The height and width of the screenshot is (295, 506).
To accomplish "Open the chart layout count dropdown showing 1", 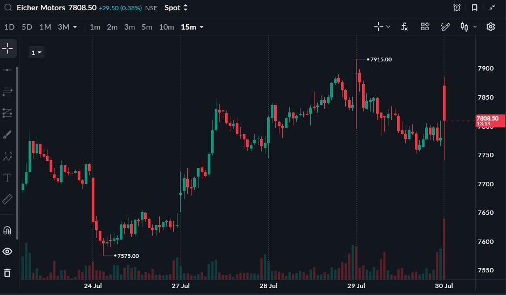I will point(36,53).
